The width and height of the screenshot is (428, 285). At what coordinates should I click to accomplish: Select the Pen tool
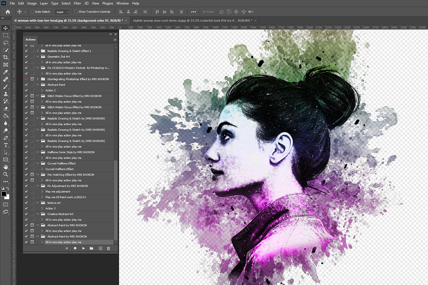pos(6,138)
